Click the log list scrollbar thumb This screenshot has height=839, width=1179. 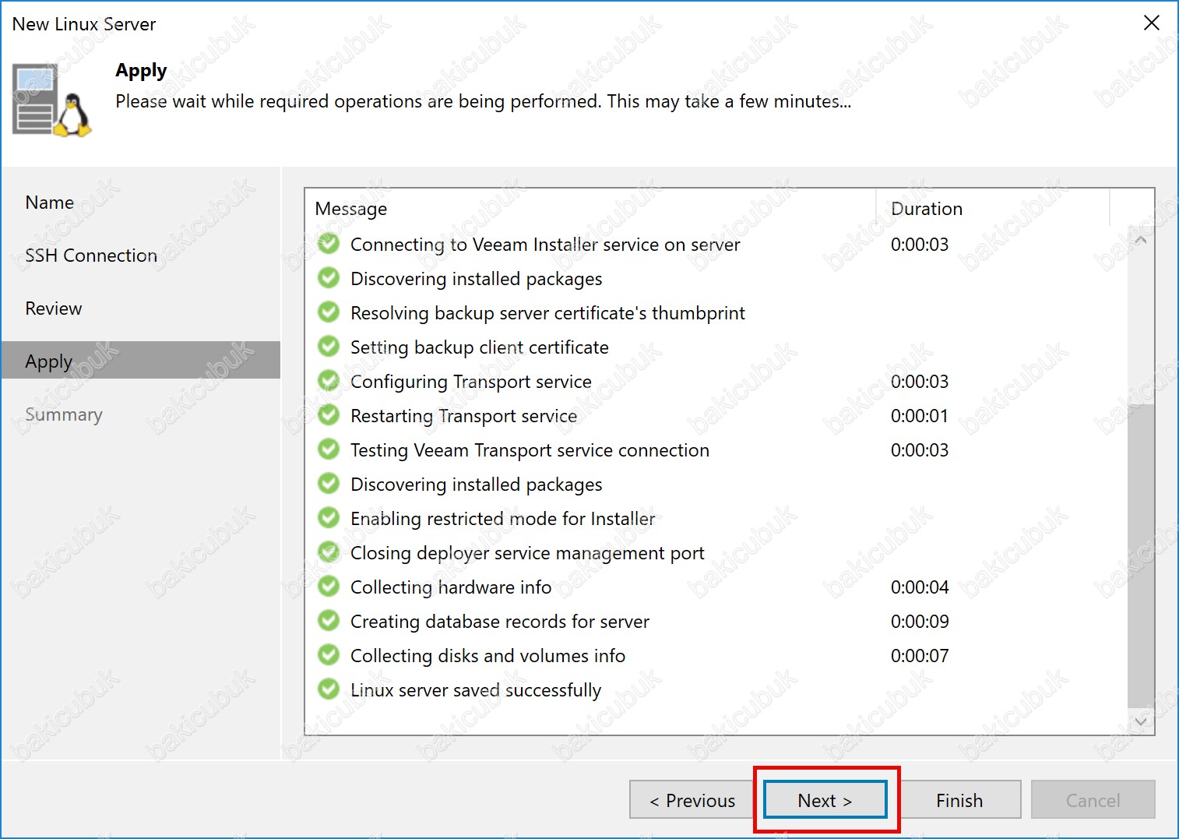1141,556
